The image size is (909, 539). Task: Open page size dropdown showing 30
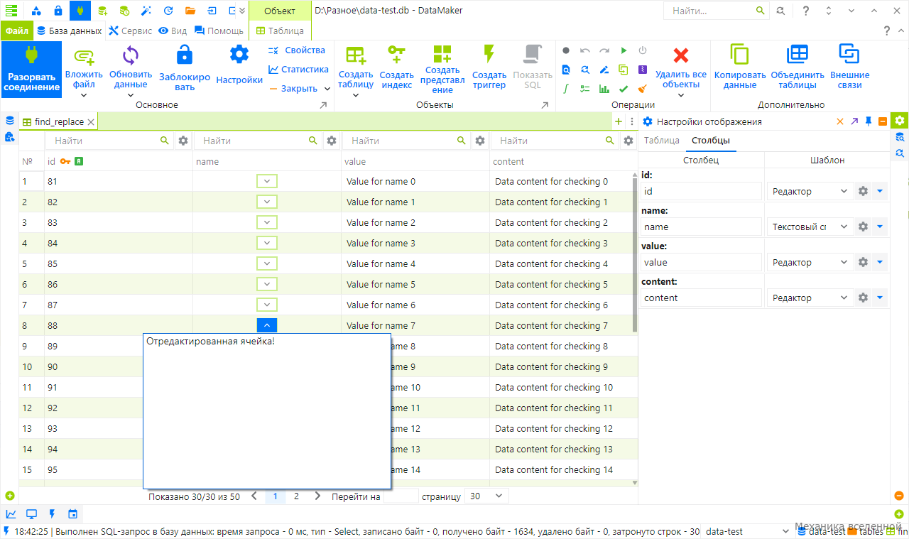[x=486, y=496]
